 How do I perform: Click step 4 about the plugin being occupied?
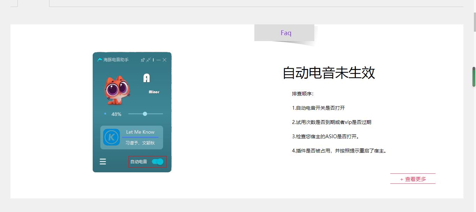(339, 151)
